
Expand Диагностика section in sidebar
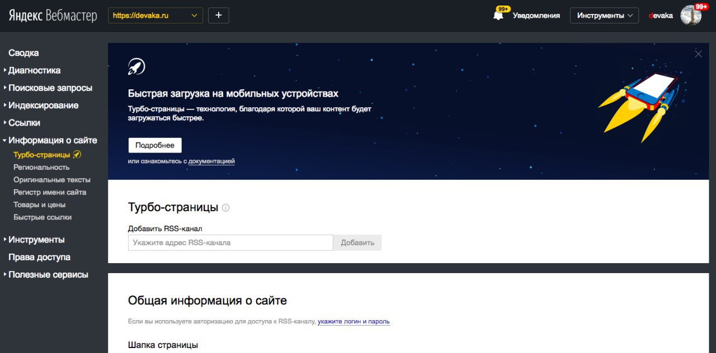tap(34, 70)
